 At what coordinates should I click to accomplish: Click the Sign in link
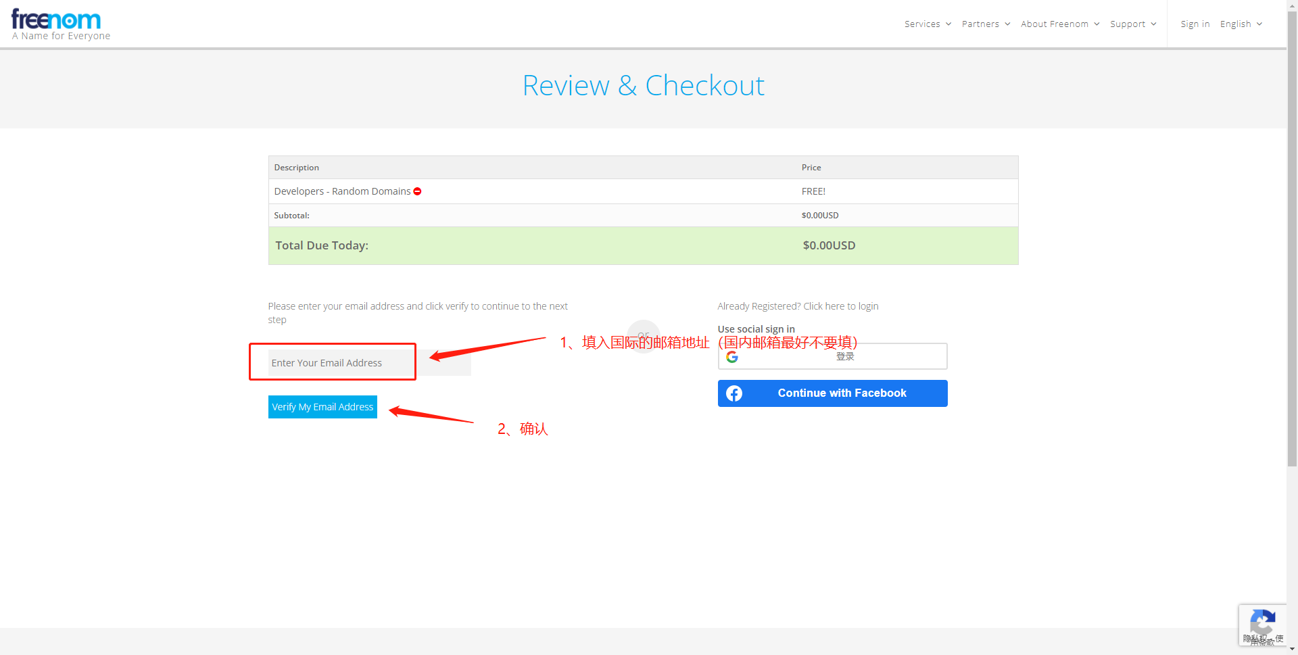coord(1195,24)
